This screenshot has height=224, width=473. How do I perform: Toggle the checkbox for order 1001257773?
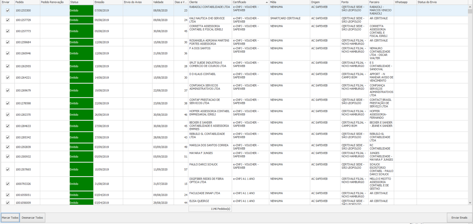(x=8, y=31)
